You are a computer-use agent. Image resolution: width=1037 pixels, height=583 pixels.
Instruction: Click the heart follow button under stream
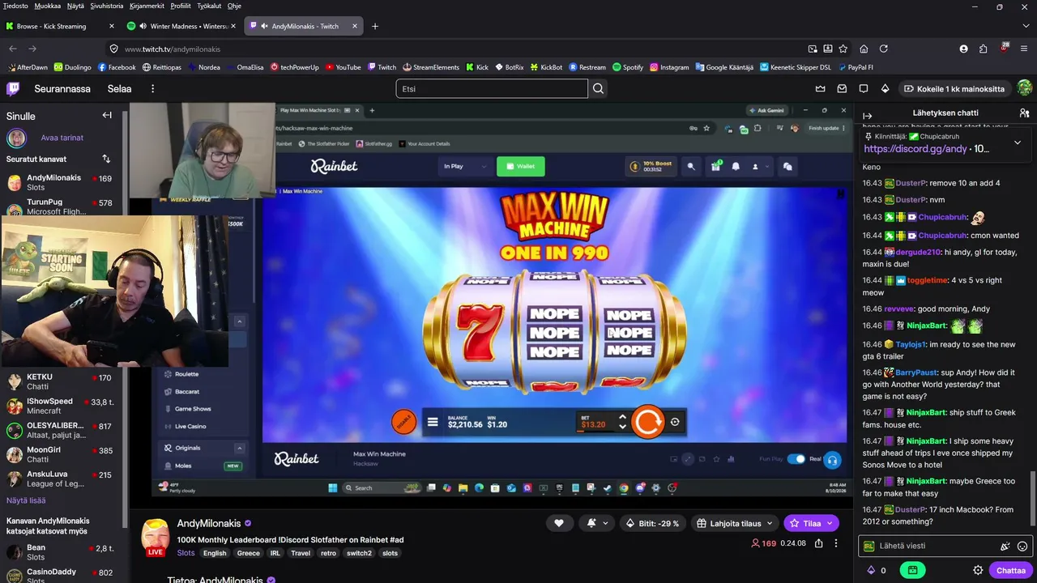point(558,523)
